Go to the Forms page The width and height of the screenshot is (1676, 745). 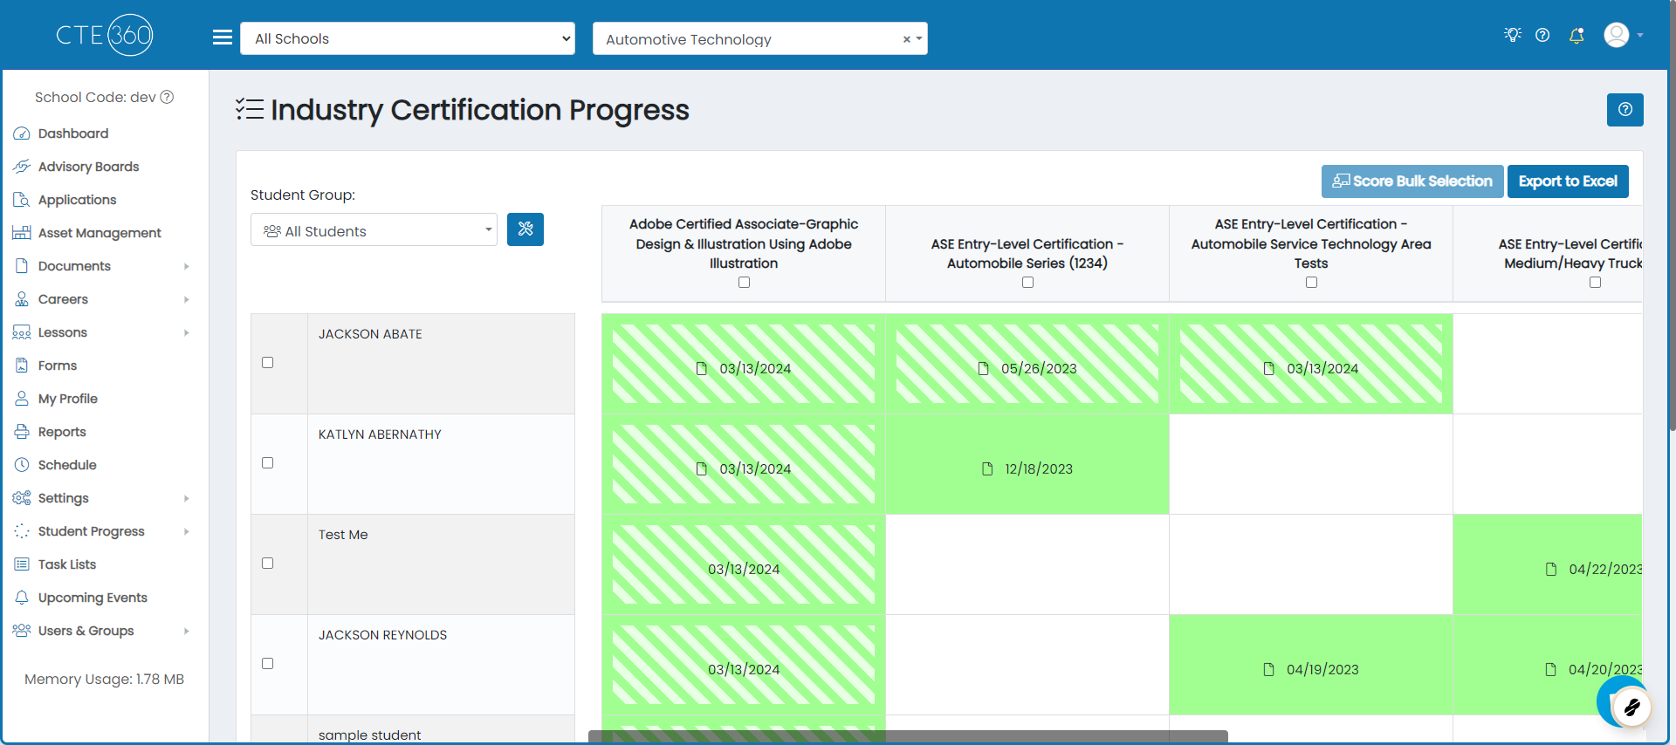[x=58, y=366]
